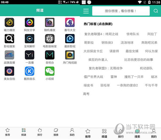Open the 一直播 Yi icon
Screen dimensions: 161x140
point(30,55)
